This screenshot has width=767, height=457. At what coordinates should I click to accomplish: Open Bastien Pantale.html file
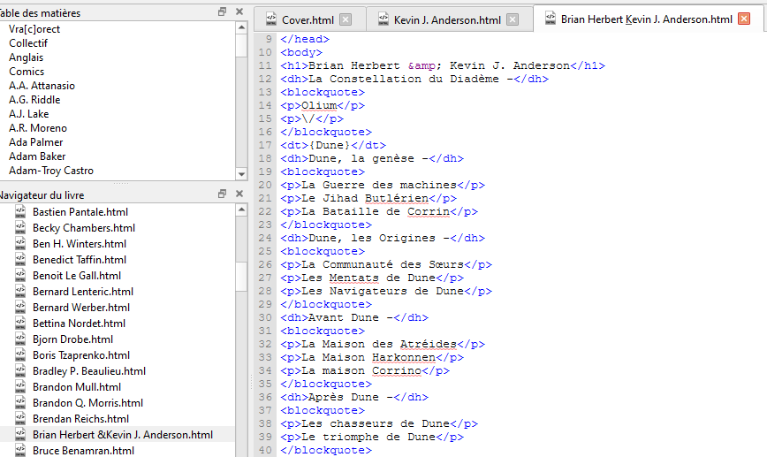pos(80,212)
